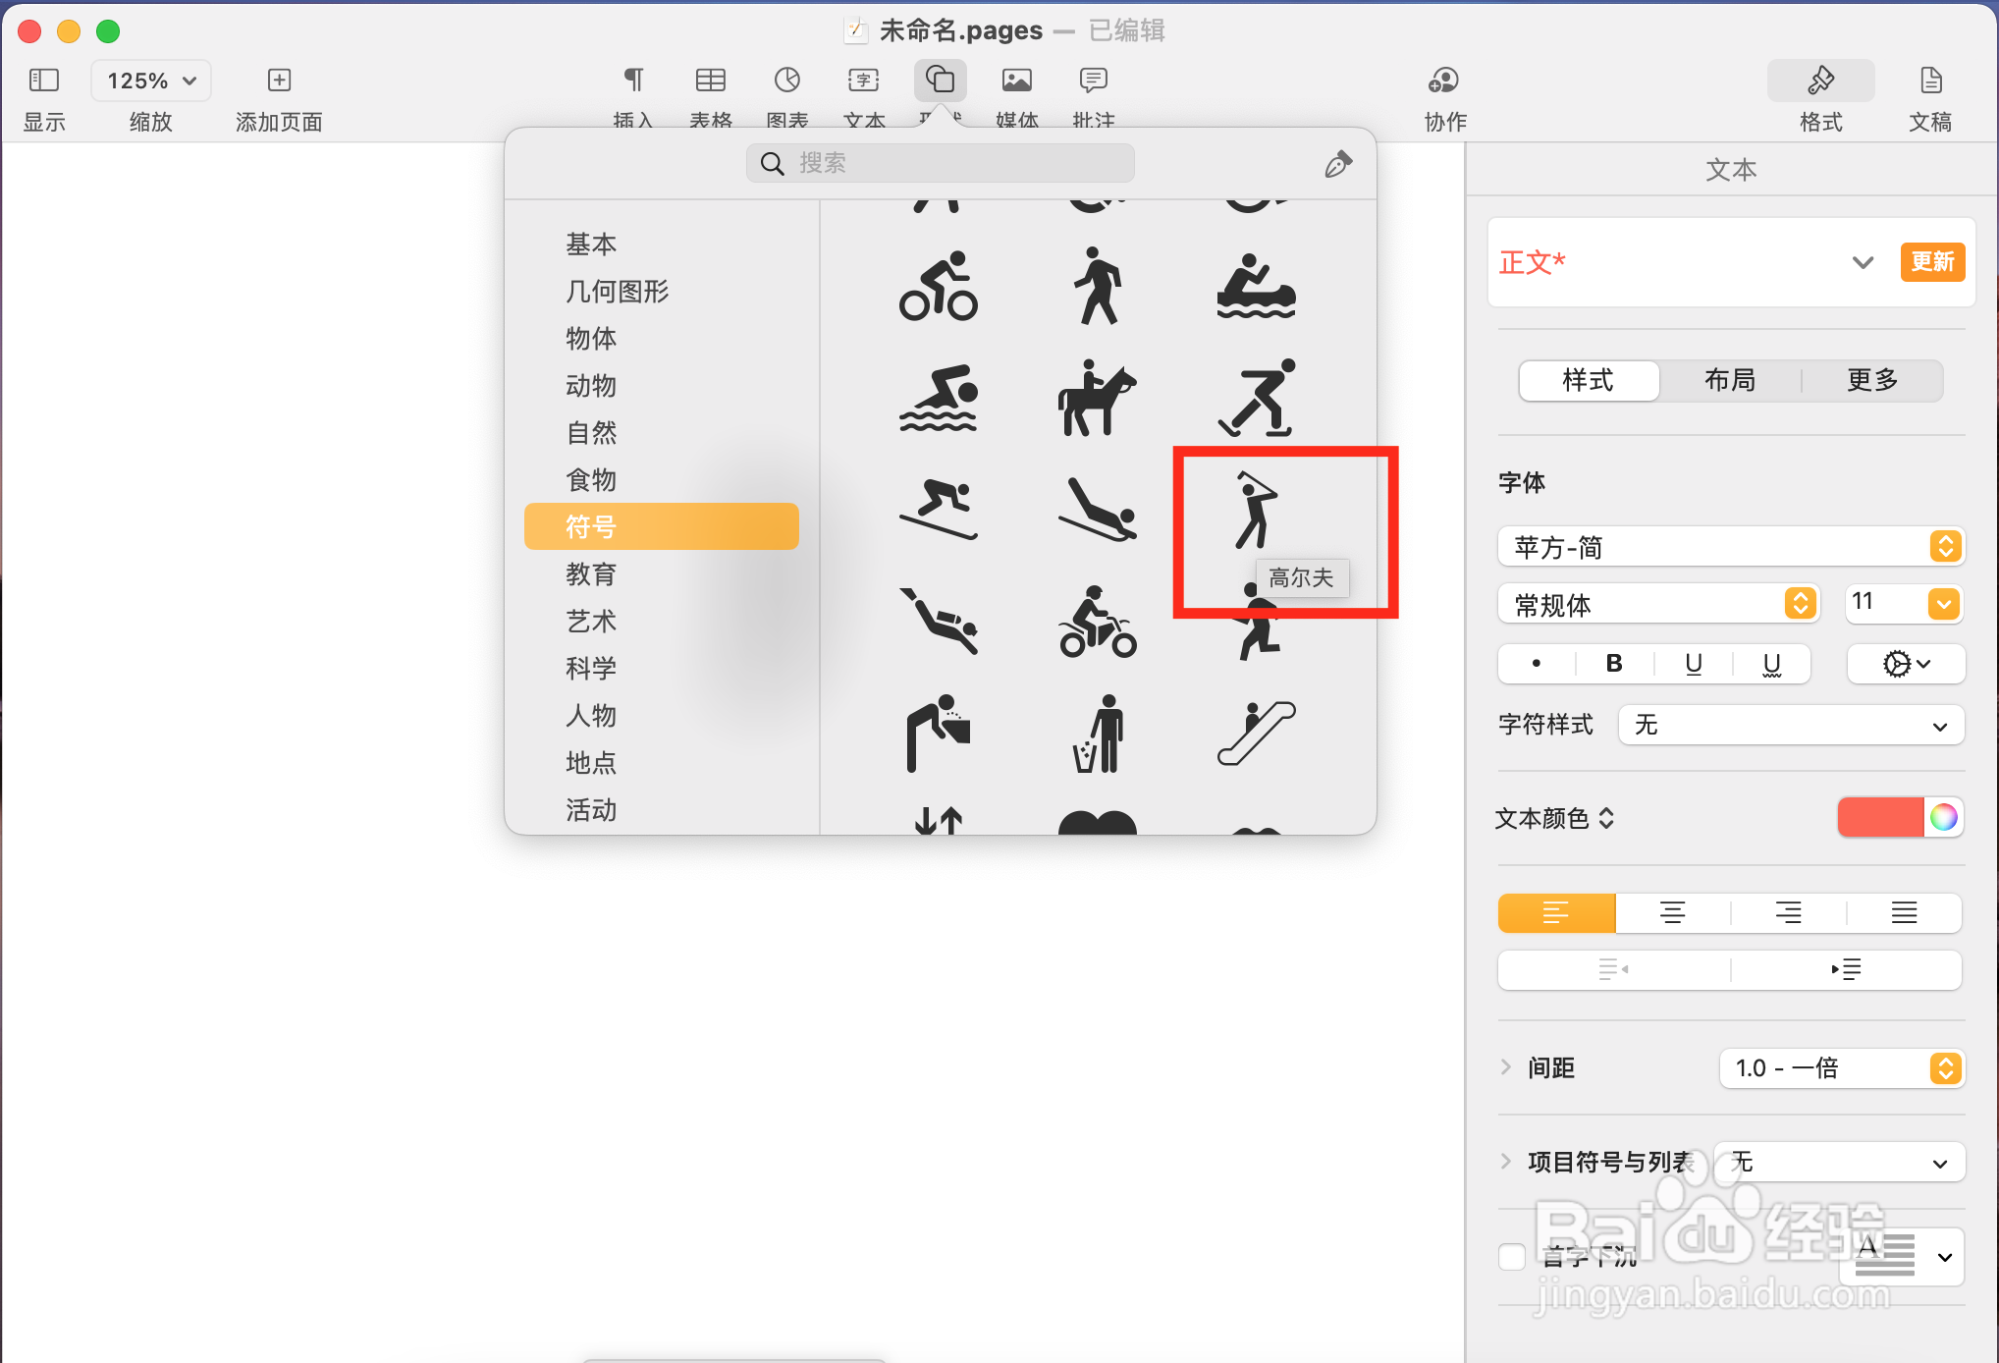Insert the bicycle rider shape

pyautogui.click(x=939, y=286)
